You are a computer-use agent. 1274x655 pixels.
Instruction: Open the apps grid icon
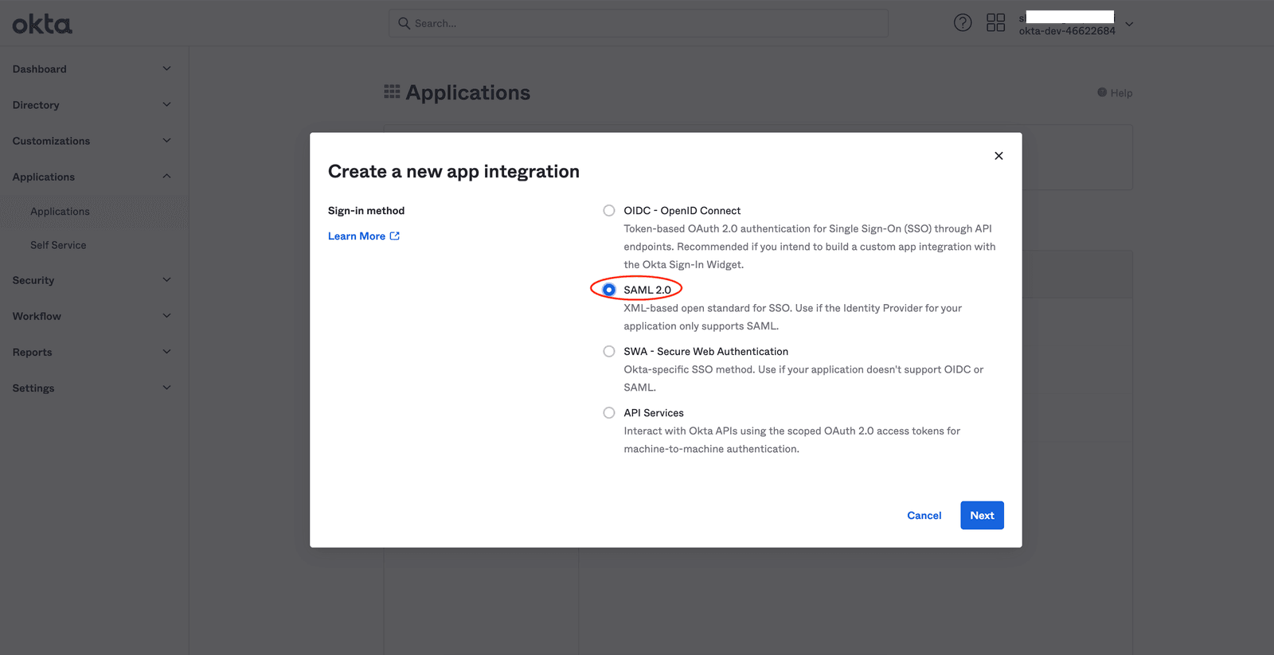tap(995, 23)
